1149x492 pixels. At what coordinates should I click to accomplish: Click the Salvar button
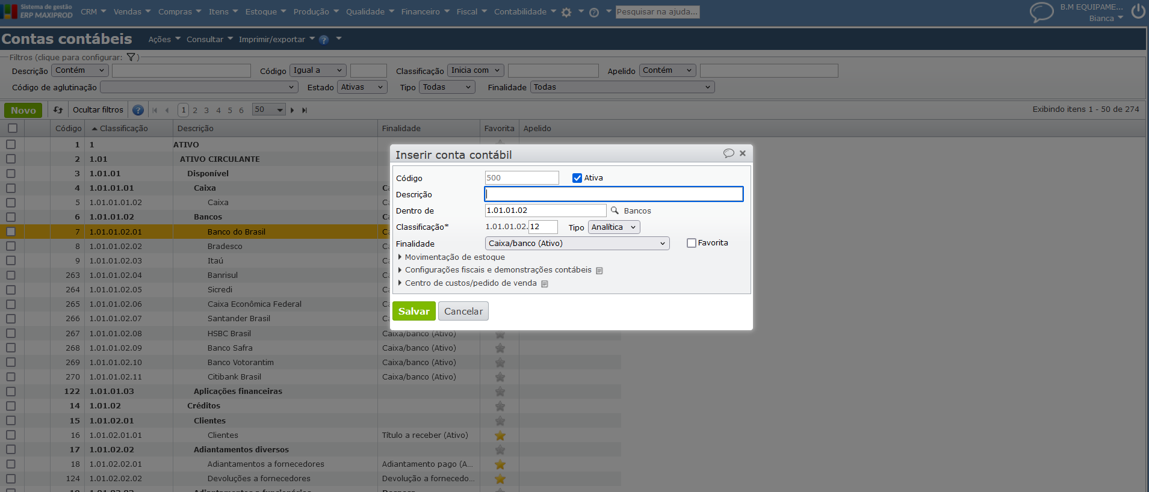[x=413, y=312]
